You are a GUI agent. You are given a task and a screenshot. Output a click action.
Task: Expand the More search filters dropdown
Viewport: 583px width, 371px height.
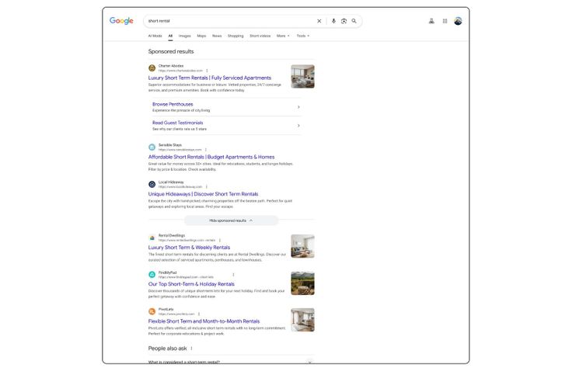tap(283, 36)
